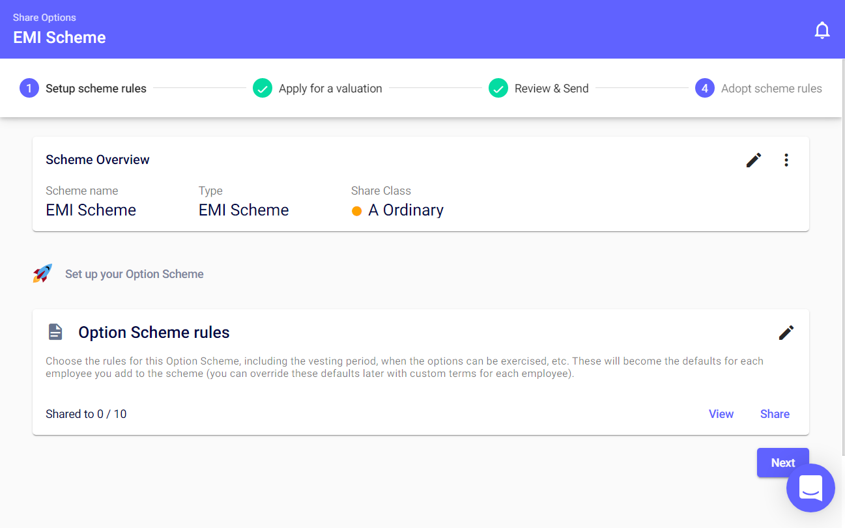845x528 pixels.
Task: Click the EMI Scheme page title
Action: (x=59, y=37)
